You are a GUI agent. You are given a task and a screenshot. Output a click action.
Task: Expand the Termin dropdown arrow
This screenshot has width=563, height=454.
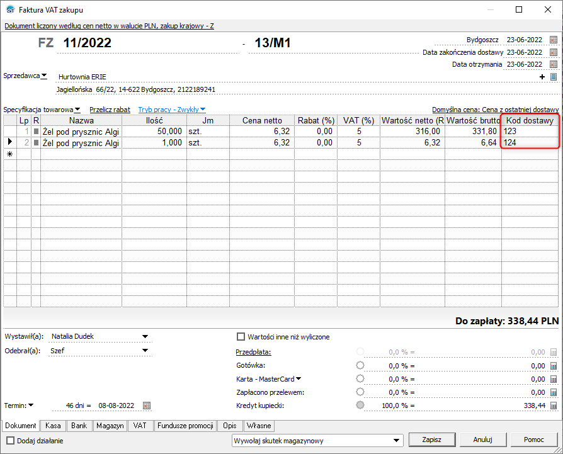click(31, 405)
